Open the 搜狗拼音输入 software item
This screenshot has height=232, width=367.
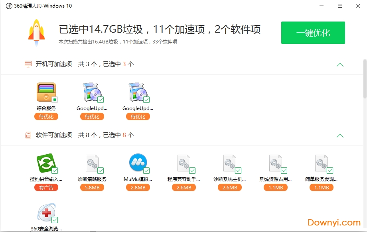[46, 163]
